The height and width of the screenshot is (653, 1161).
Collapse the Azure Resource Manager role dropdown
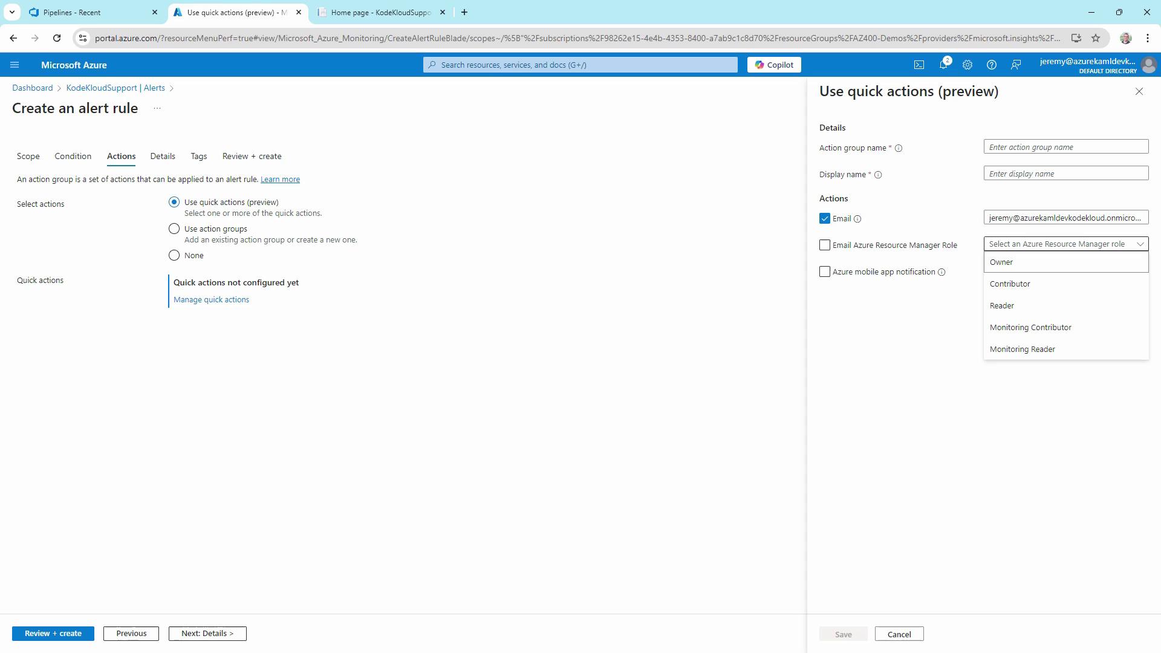1140,244
